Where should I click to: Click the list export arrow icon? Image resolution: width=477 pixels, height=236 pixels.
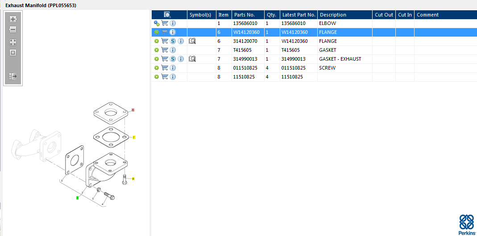point(13,76)
